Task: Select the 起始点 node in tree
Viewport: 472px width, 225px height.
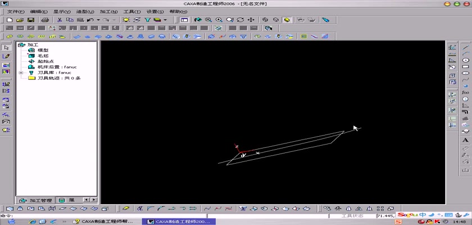Action: coord(46,61)
